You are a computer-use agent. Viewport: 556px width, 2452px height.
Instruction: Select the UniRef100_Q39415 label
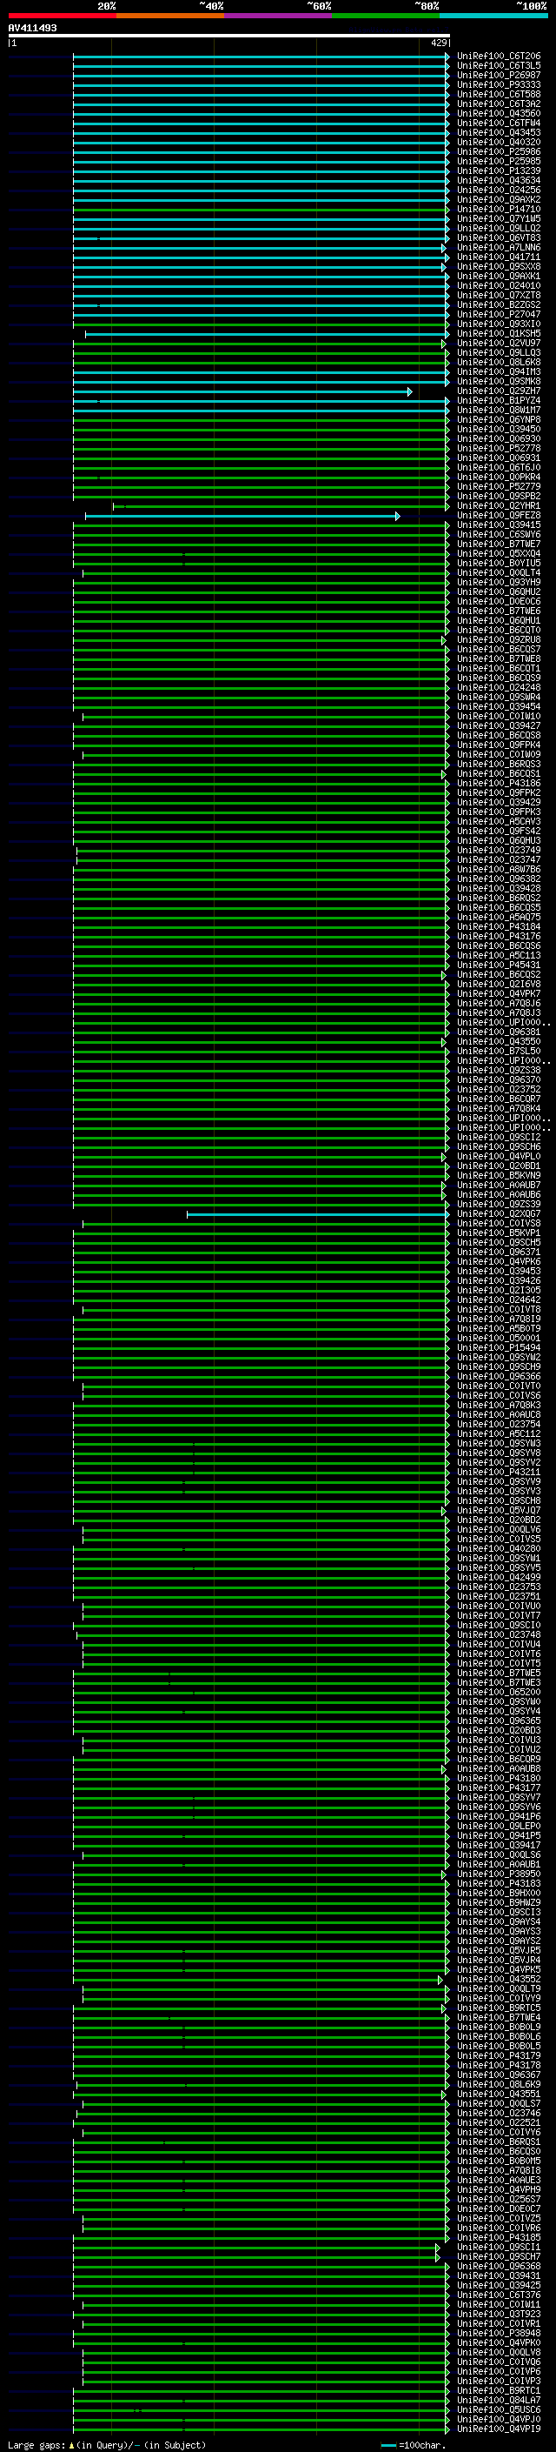tap(499, 525)
